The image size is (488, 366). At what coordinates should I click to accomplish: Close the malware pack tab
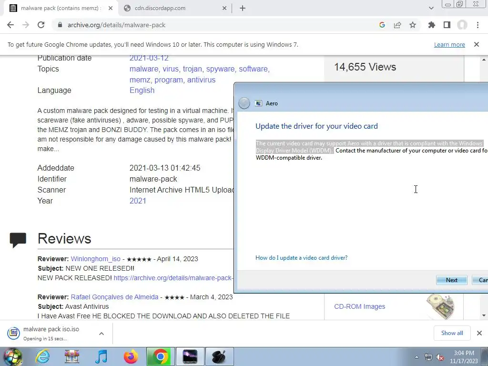111,8
